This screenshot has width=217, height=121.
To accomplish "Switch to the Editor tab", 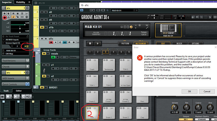I will click(19, 91).
